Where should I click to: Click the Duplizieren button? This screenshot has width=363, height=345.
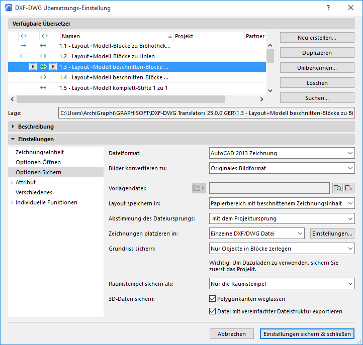pos(317,53)
